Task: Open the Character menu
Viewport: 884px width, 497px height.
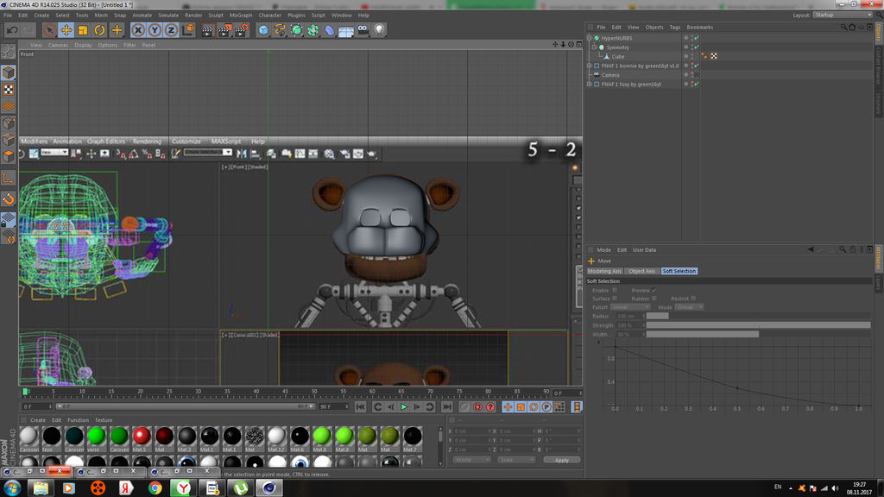Action: pos(269,16)
